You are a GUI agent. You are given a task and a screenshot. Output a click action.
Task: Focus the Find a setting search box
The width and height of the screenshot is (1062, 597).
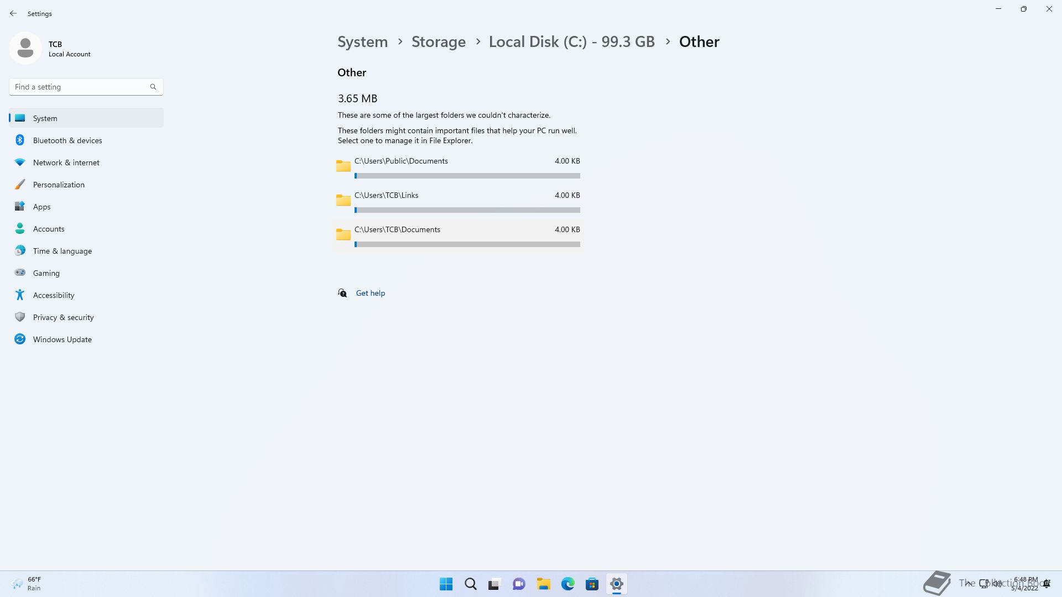[x=86, y=87]
